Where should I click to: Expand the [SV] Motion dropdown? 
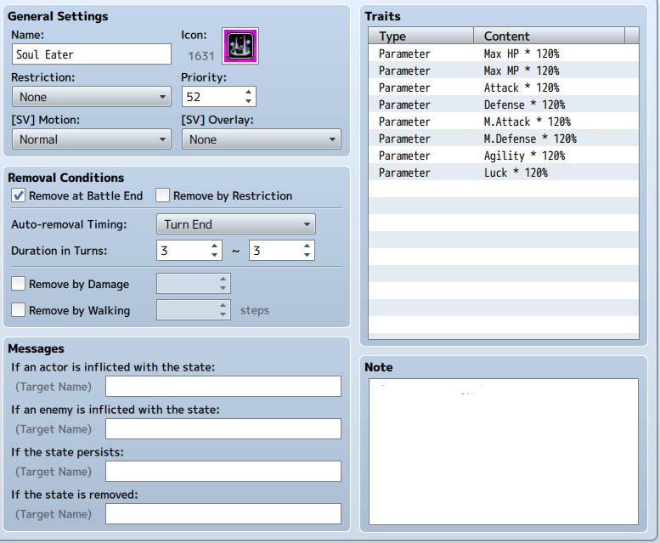point(92,139)
